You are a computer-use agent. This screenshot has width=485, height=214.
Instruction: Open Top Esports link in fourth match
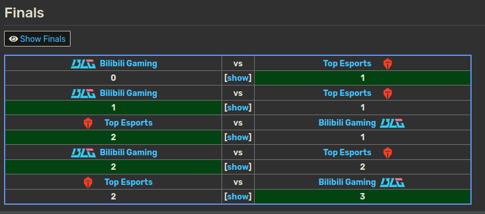347,152
